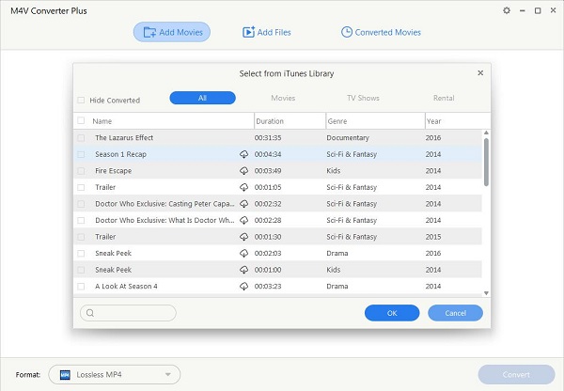Click the scroll down arrow of list
The image size is (564, 391).
coord(486,293)
